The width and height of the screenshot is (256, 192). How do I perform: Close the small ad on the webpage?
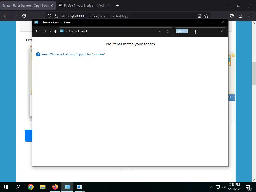[233, 50]
